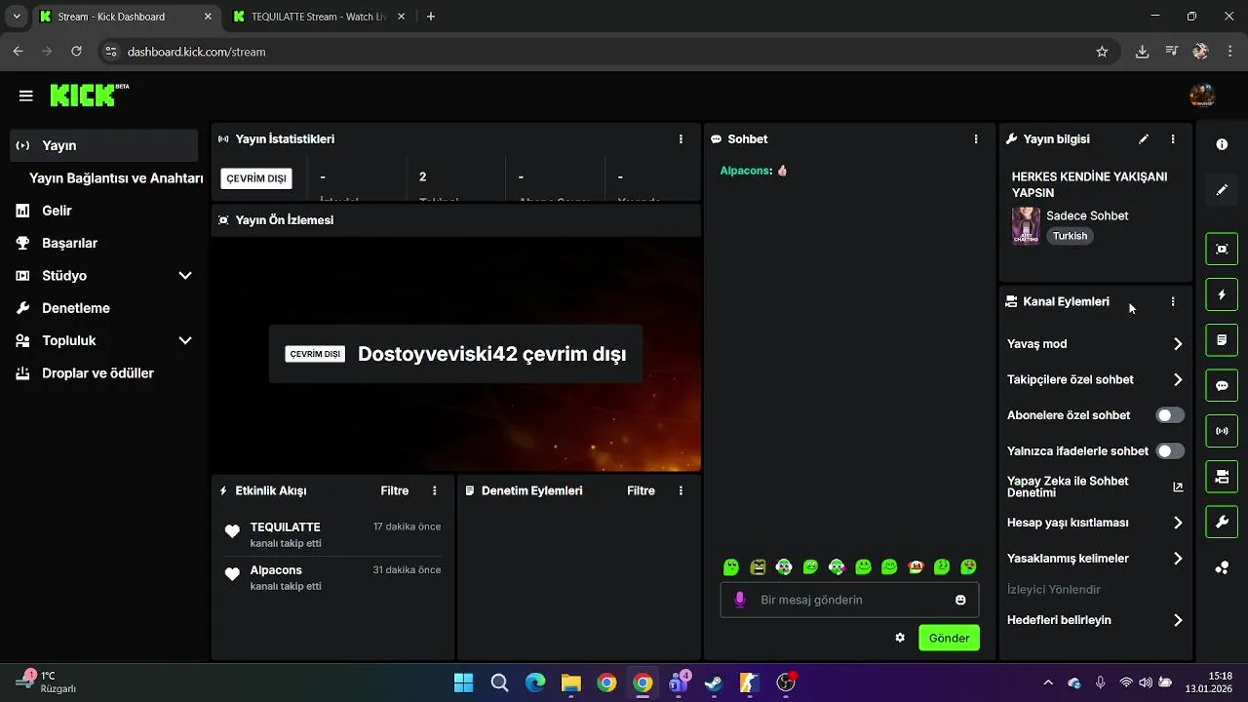Open a new browser tab with the plus
The image size is (1248, 702).
click(x=431, y=17)
